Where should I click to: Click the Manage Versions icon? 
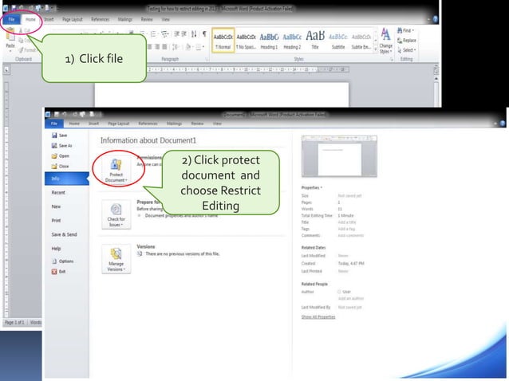pyautogui.click(x=116, y=253)
